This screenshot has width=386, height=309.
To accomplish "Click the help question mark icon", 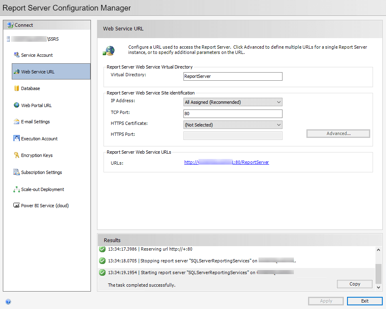I will pyautogui.click(x=8, y=302).
